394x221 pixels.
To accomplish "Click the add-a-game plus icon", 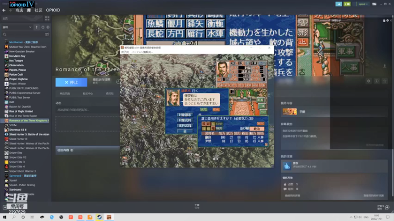I will [x=5, y=207].
